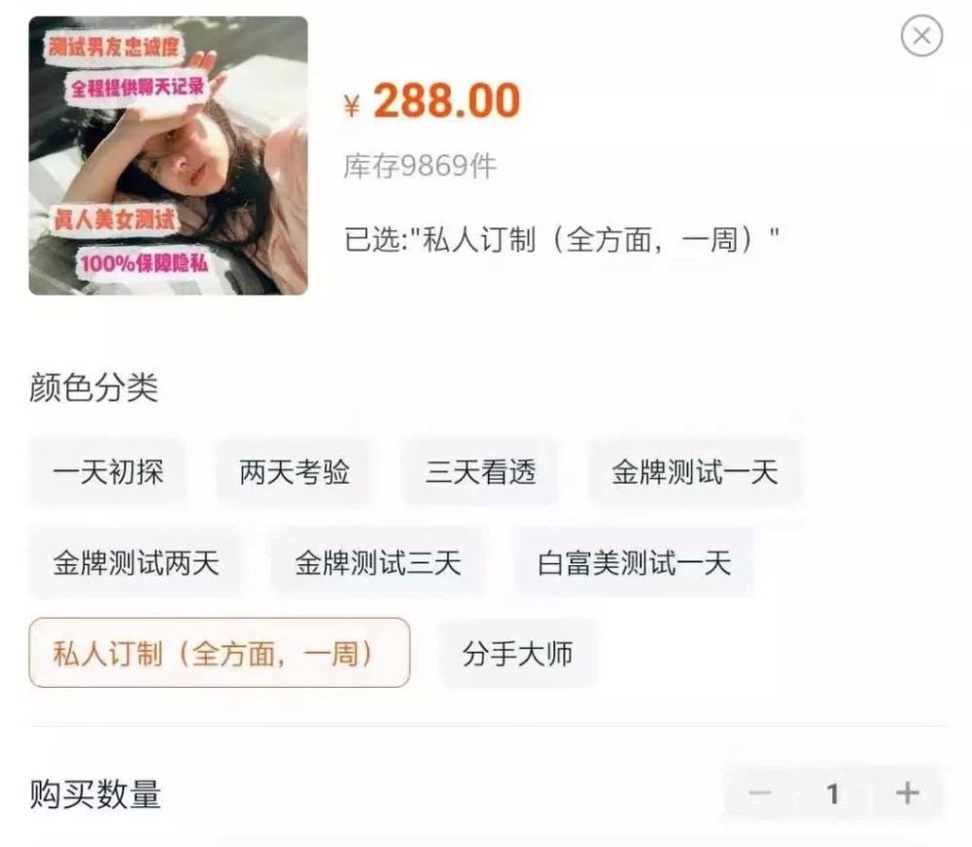972x847 pixels.
Task: Select the 两天考验 option
Action: tap(295, 472)
